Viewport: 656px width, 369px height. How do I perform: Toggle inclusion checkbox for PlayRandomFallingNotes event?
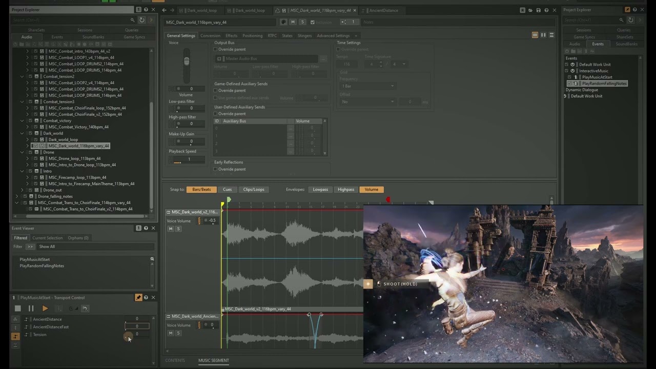(569, 84)
